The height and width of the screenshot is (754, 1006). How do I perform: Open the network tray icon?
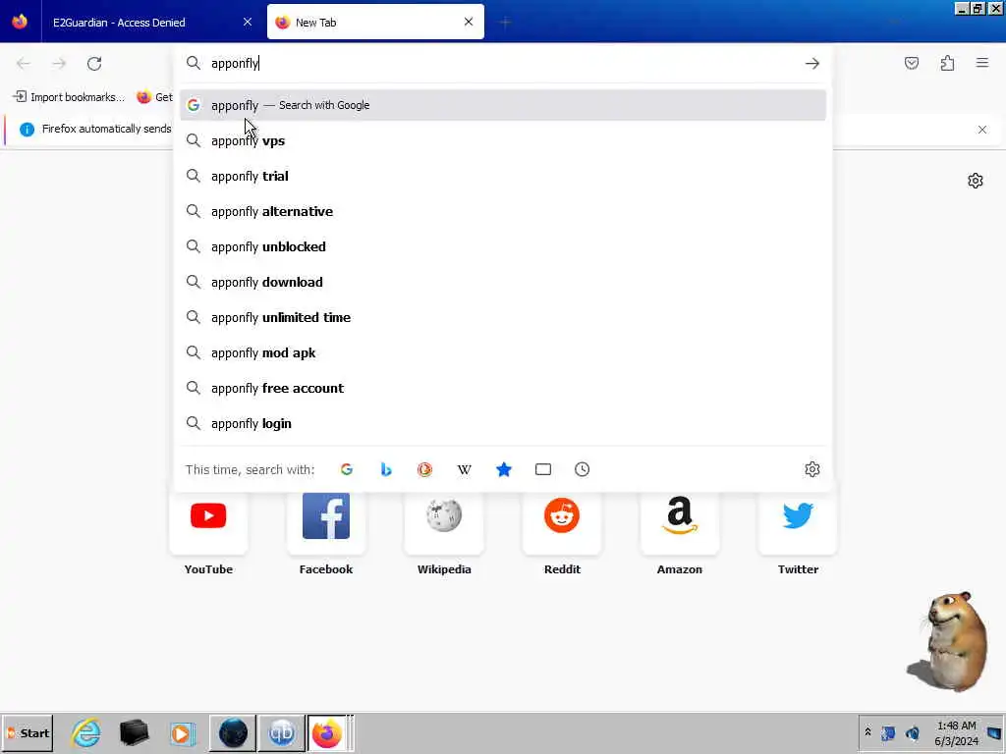[888, 732]
